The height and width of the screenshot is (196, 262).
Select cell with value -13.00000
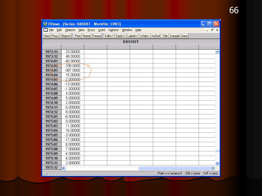73,84
